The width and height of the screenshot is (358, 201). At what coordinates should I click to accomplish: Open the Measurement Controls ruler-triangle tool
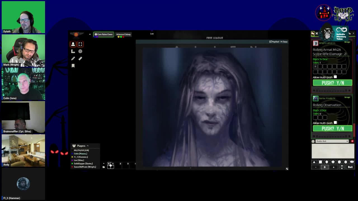coord(73,51)
